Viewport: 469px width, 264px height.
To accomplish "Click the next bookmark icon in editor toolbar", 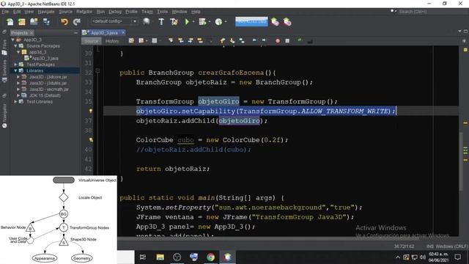I will click(232, 41).
